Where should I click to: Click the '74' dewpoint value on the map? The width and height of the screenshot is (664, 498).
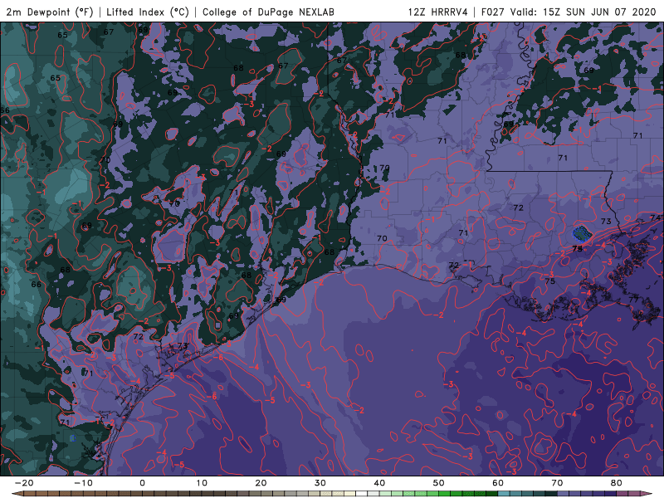[x=655, y=217]
